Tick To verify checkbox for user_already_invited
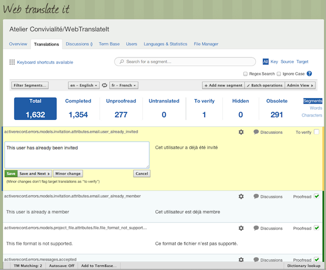The image size is (326, 270). tap(316, 132)
